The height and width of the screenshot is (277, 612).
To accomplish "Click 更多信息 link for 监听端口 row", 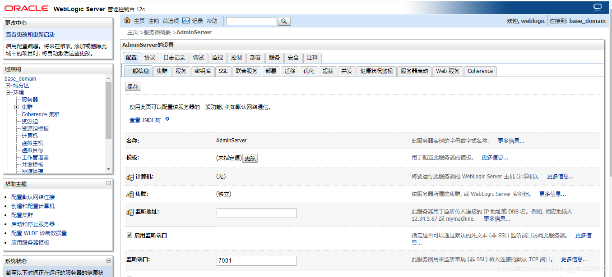I will pos(574,259).
